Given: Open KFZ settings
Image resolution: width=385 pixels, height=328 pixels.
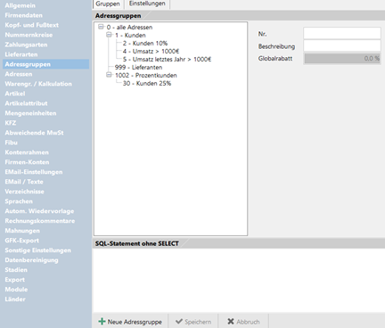Looking at the screenshot, I should 11,123.
